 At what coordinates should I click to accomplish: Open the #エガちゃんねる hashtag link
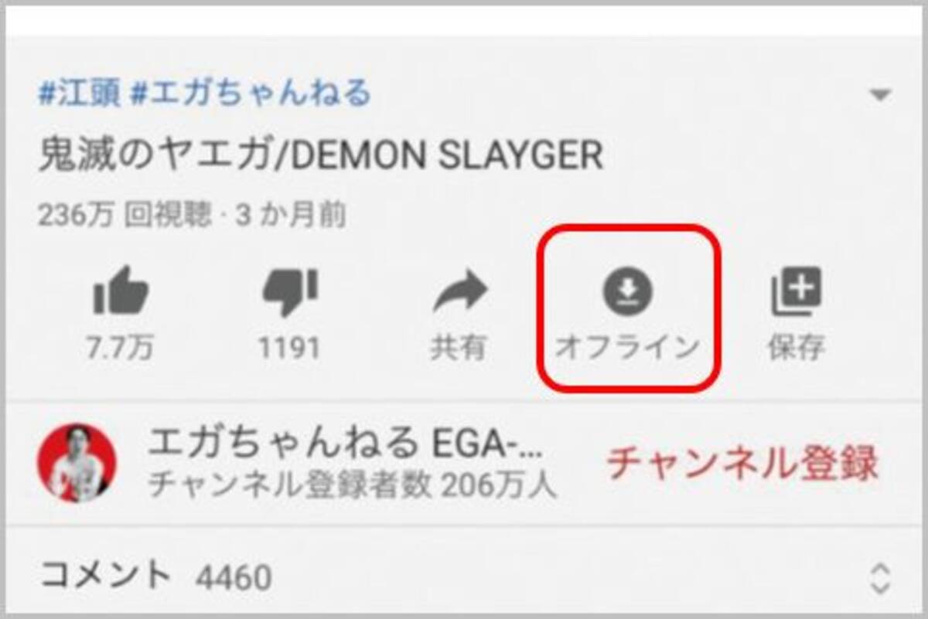(x=251, y=94)
